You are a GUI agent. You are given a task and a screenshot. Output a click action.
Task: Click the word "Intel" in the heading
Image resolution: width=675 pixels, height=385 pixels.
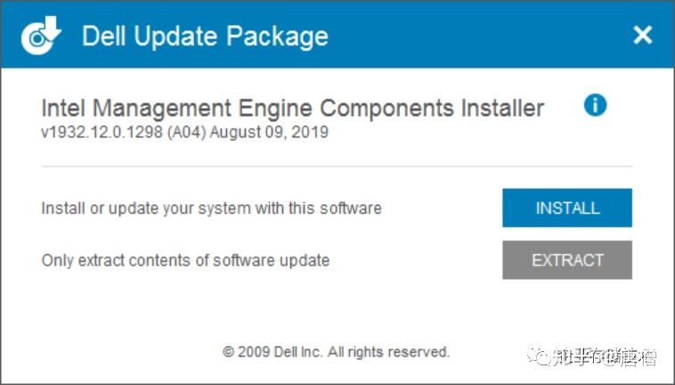(64, 109)
